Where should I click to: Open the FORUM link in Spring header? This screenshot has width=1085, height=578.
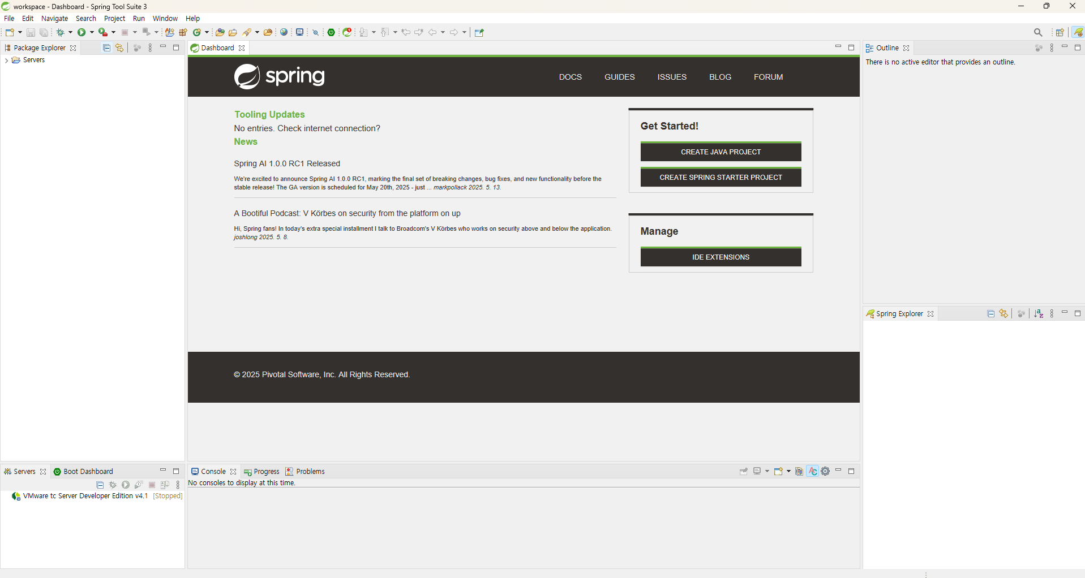tap(768, 77)
